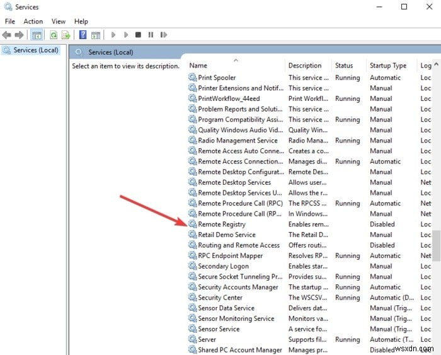Select the Remote Procedure Call (RPC) service
441x355 pixels.
click(x=240, y=203)
